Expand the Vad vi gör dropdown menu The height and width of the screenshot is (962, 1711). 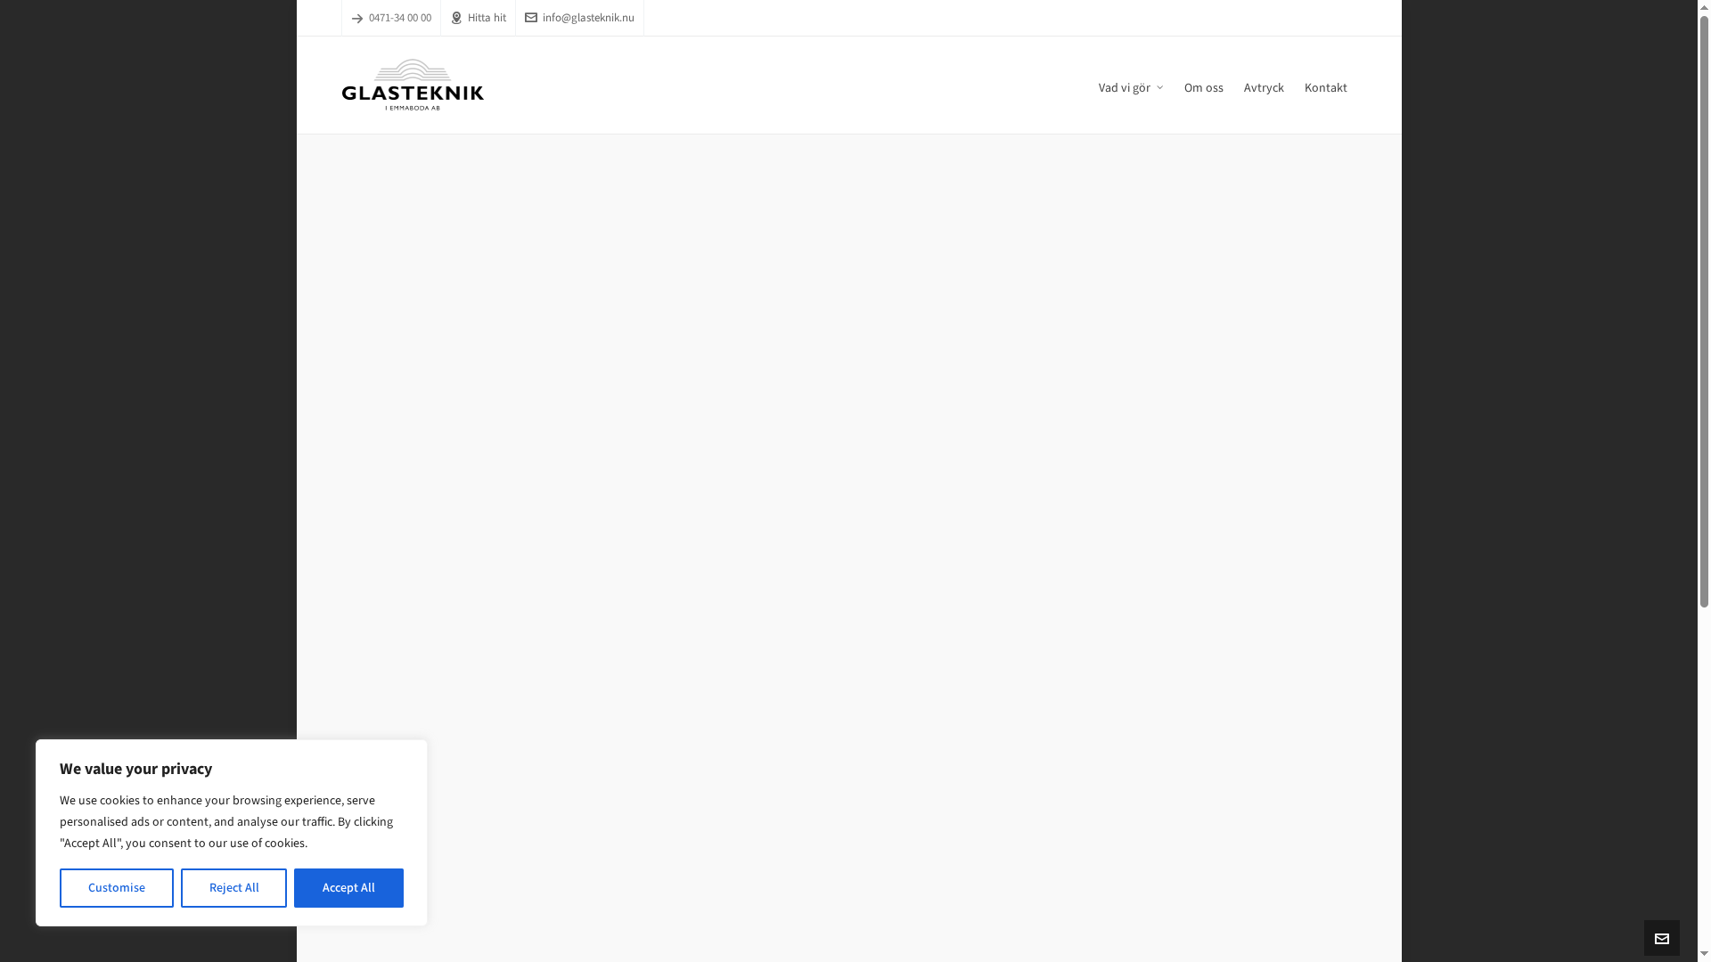point(1125,87)
